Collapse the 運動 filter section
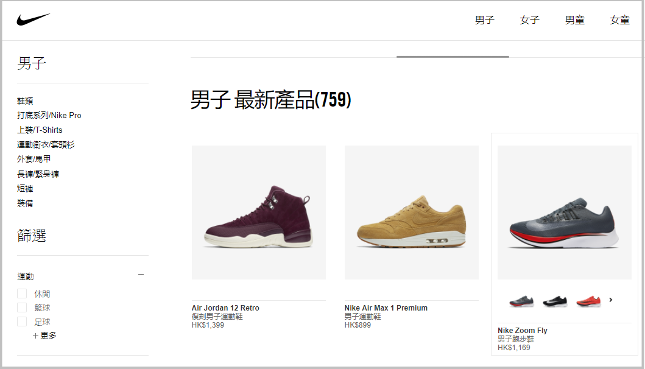Viewport: 645px width, 369px height. coord(141,275)
